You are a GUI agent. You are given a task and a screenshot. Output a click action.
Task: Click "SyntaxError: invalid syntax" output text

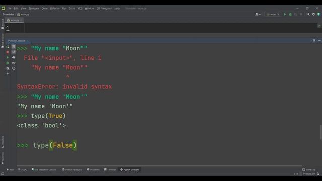(x=64, y=87)
